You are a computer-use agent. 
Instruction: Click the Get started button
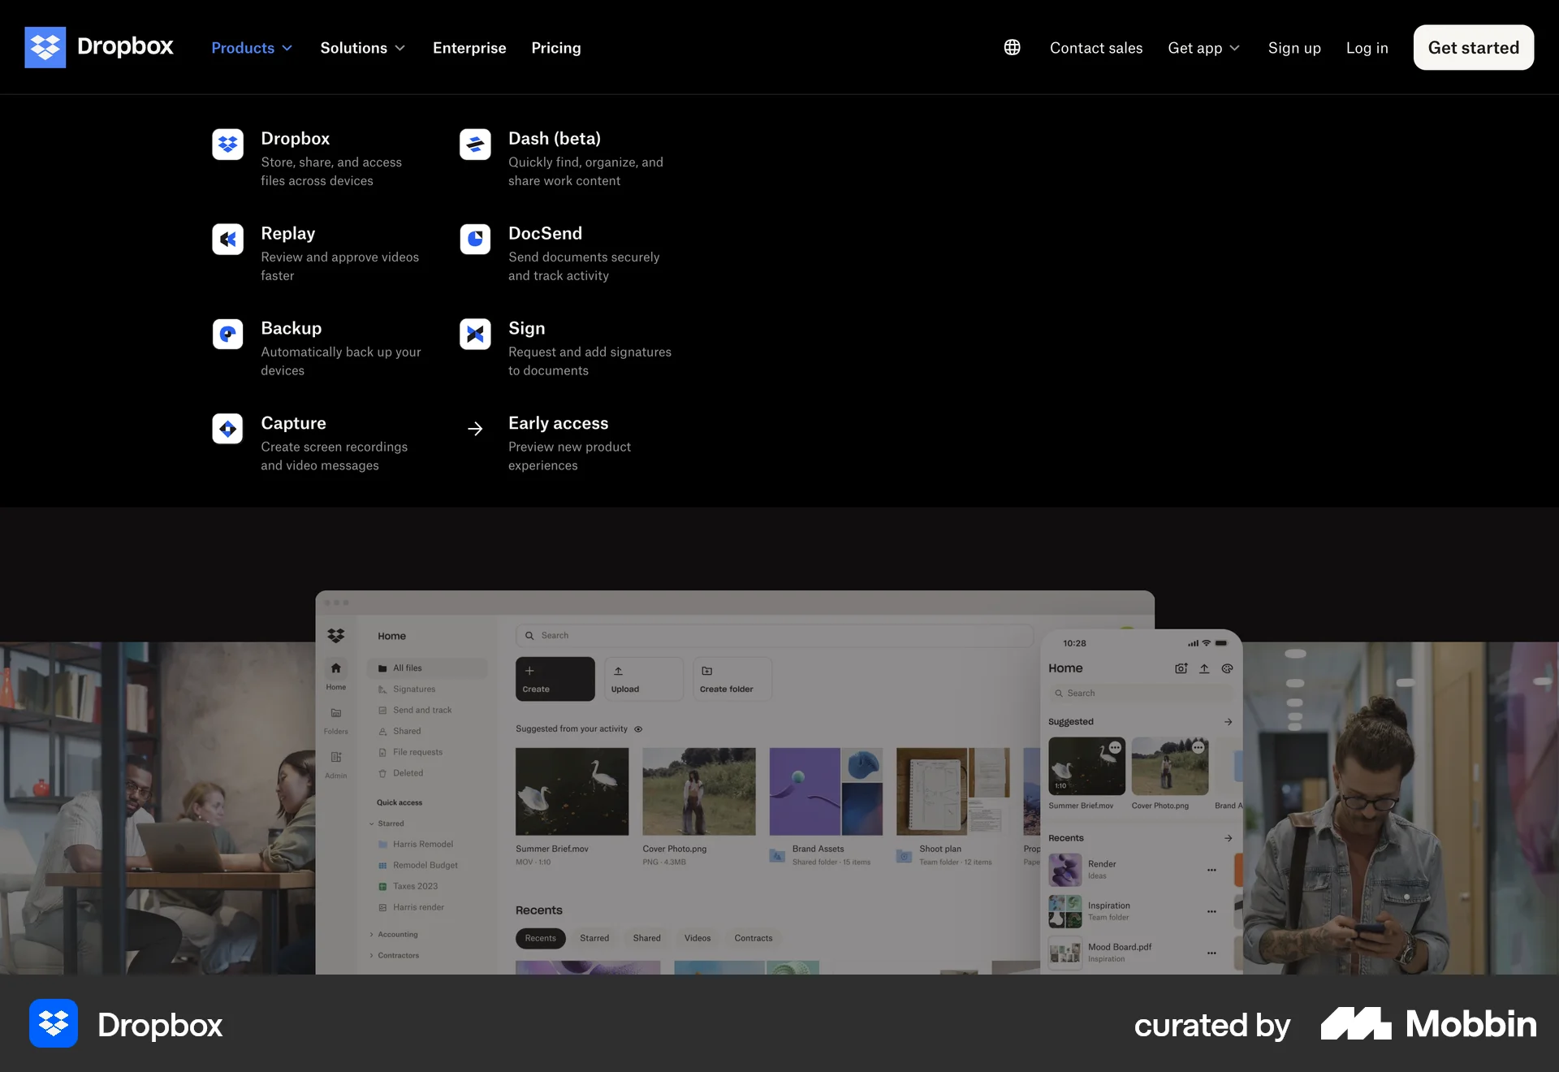1473,47
